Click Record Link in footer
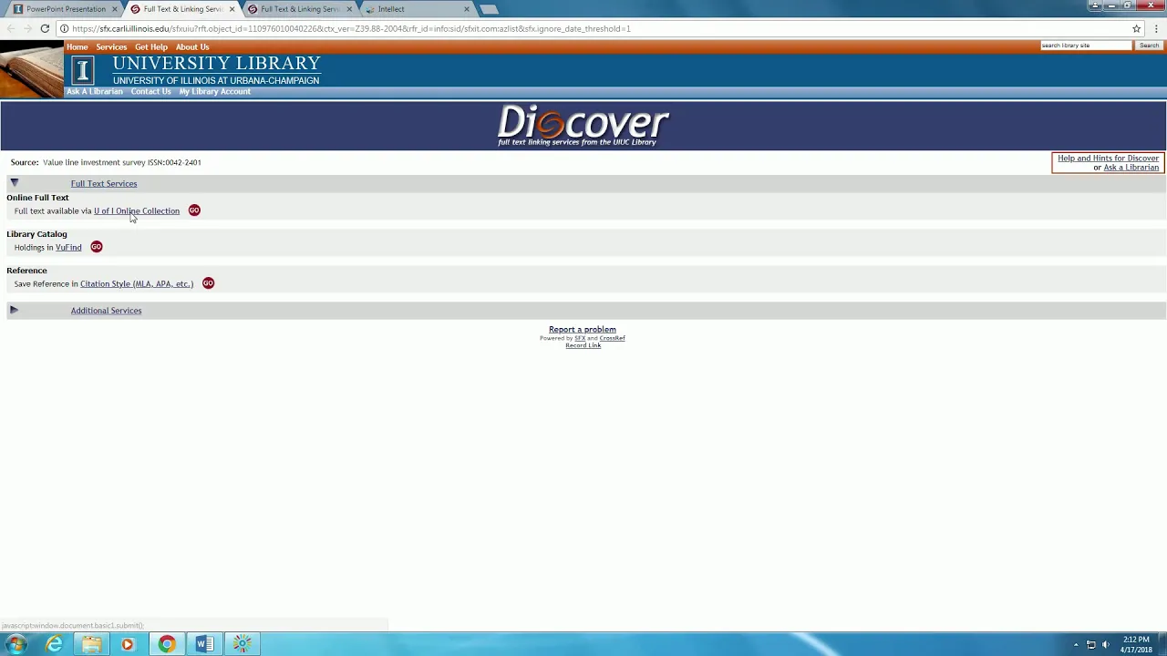The width and height of the screenshot is (1167, 656). click(583, 345)
